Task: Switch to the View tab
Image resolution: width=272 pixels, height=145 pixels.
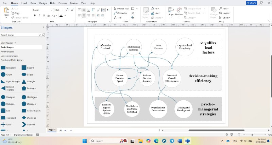Action: [x=84, y=3]
